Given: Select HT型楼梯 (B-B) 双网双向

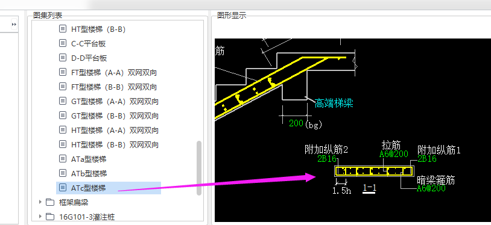Looking at the screenshot, I should [115, 145].
